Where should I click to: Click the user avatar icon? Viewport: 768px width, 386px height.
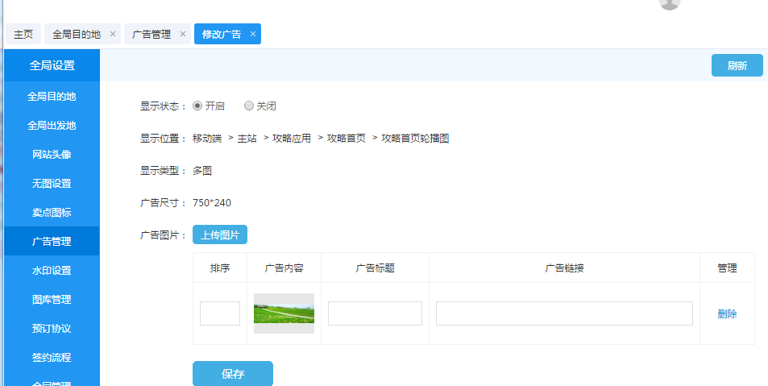pyautogui.click(x=669, y=3)
